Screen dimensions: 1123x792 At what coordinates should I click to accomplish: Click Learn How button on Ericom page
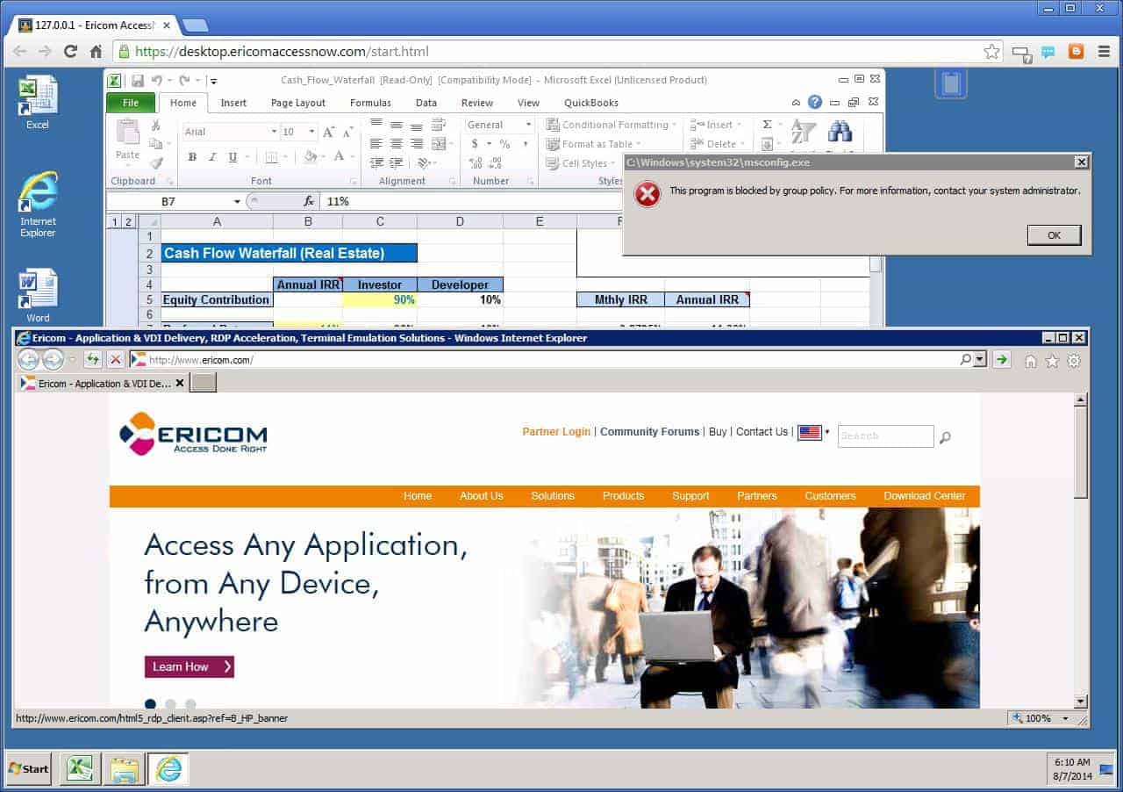coord(190,667)
